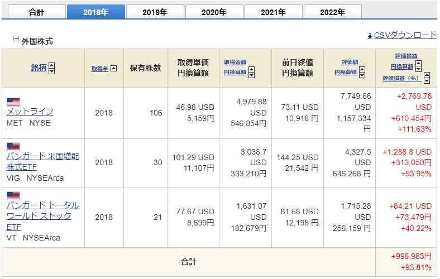This screenshot has height=279, width=440.
Task: Sort by 取得金額 円換算額 link
Action: 235,73
